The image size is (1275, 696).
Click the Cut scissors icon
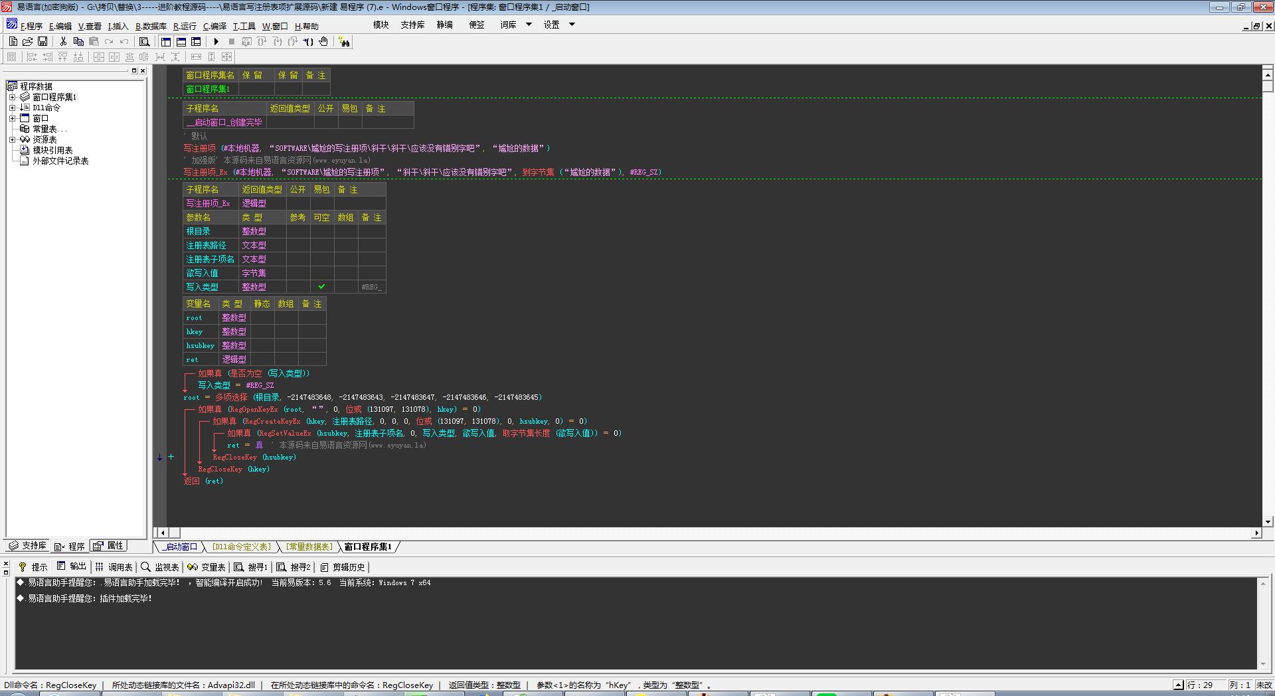click(63, 42)
